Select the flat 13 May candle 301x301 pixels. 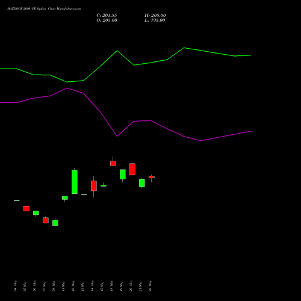[x=84, y=194]
